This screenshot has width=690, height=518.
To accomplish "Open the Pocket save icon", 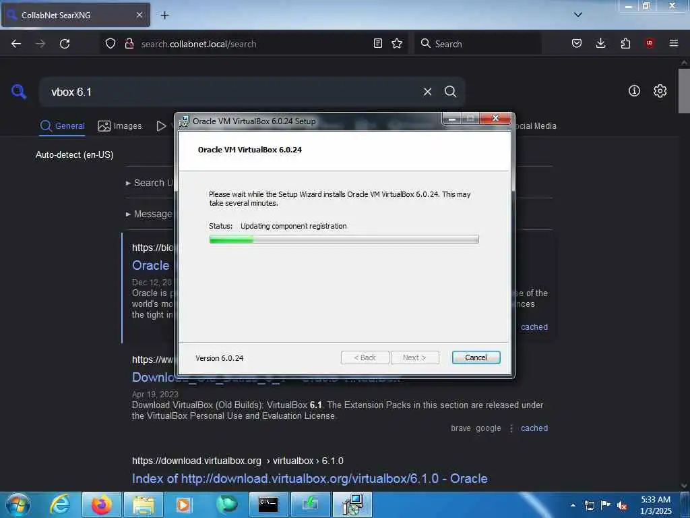I will [x=577, y=43].
